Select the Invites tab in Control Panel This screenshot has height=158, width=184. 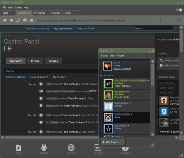[35, 61]
